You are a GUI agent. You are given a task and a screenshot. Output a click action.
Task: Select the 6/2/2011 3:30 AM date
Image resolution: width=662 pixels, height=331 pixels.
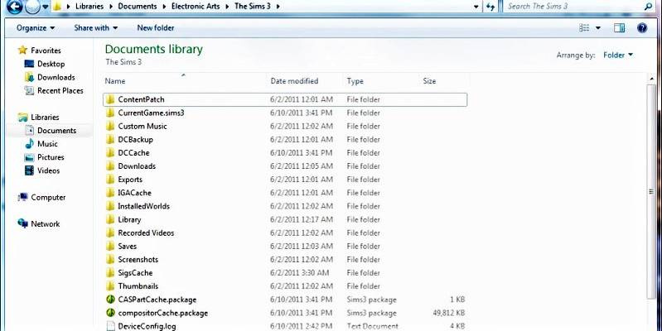coord(299,273)
